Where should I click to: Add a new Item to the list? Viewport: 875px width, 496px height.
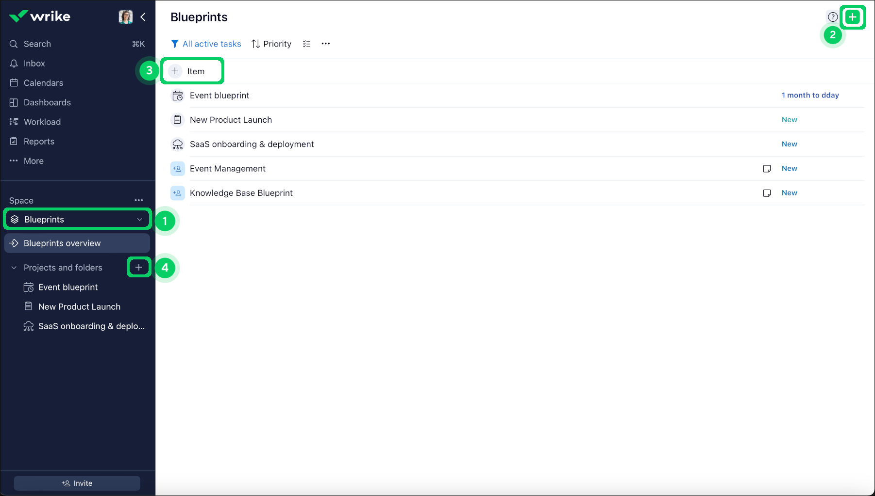pos(193,71)
